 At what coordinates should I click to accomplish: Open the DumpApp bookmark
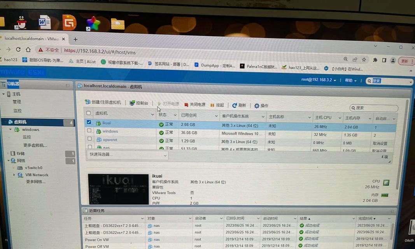[x=215, y=65]
